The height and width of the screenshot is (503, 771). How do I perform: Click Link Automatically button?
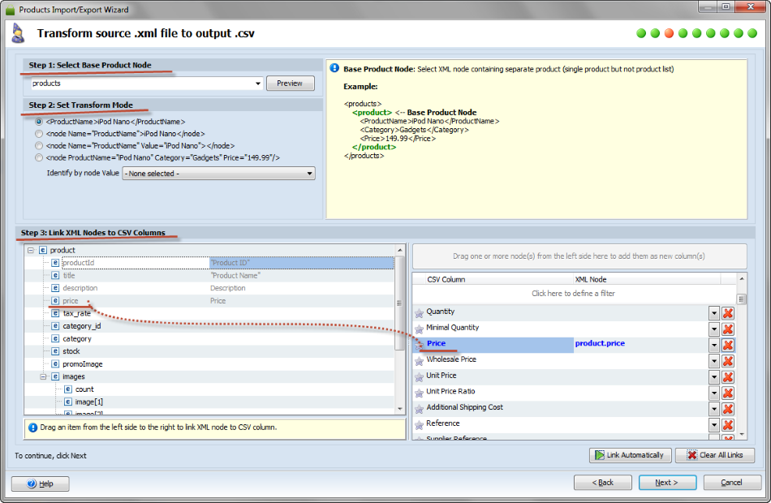click(x=630, y=455)
